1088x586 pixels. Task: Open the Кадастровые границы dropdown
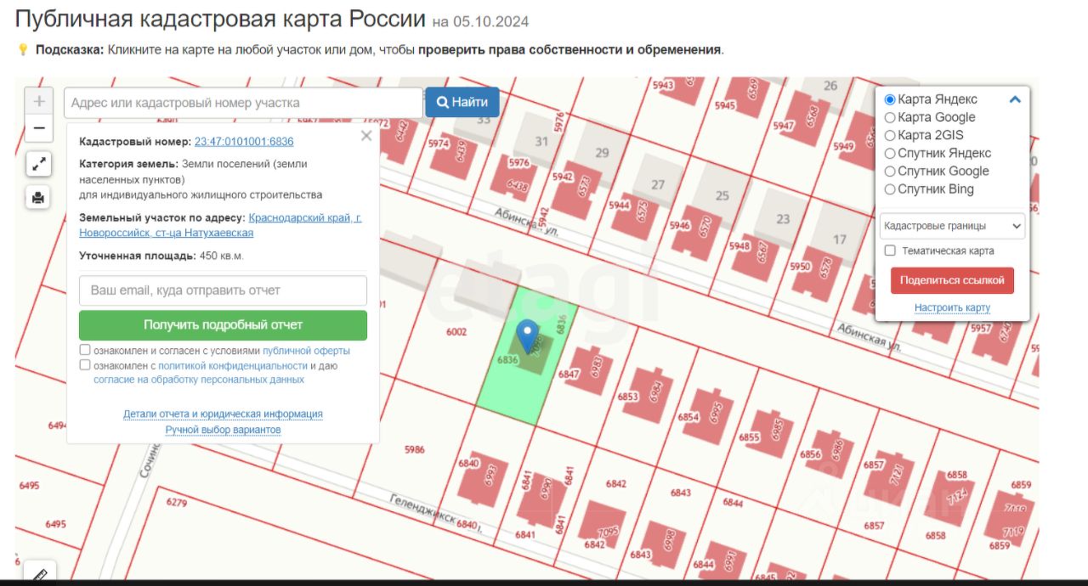[952, 226]
